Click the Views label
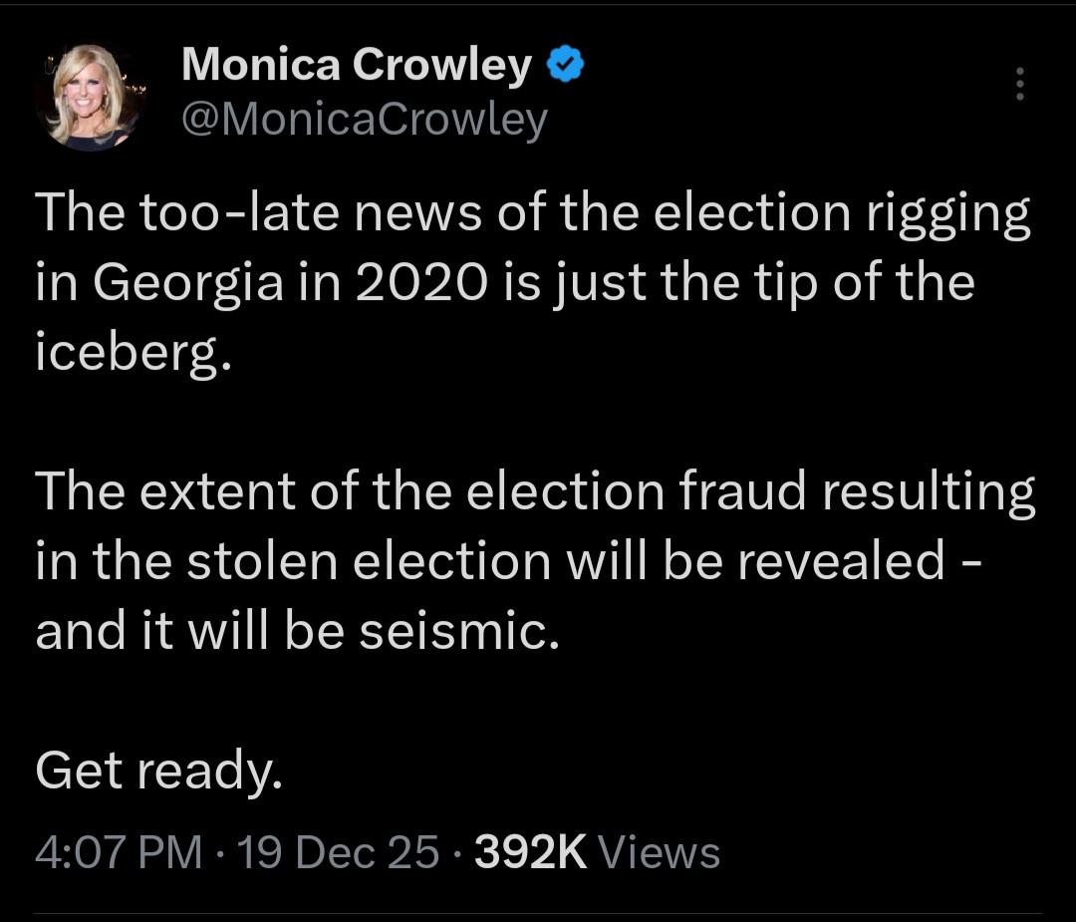 coord(662,852)
